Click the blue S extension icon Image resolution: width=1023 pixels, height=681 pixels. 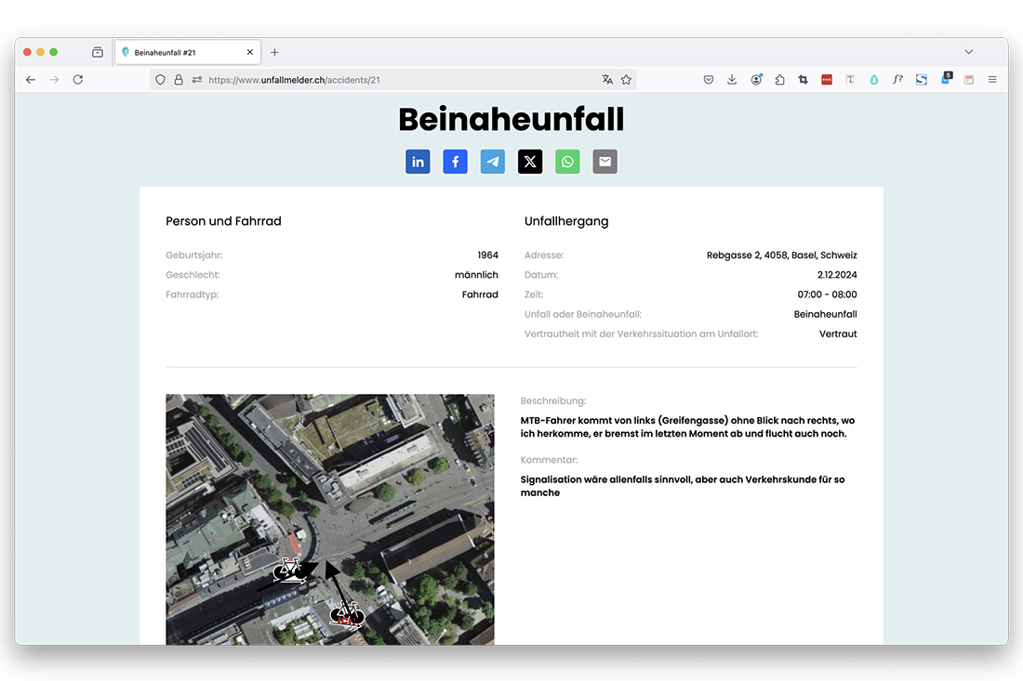(x=922, y=80)
